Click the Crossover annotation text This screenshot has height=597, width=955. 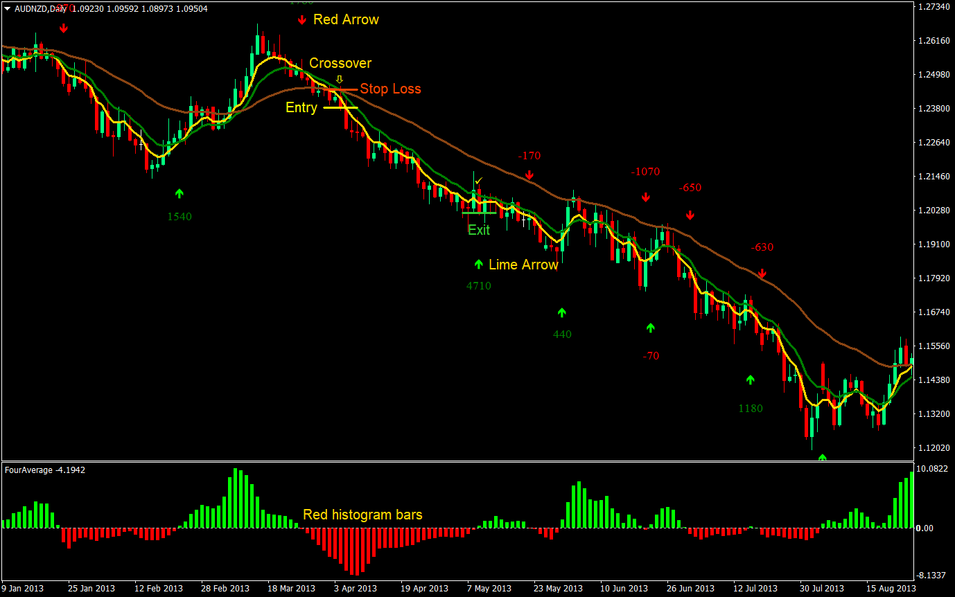[341, 63]
